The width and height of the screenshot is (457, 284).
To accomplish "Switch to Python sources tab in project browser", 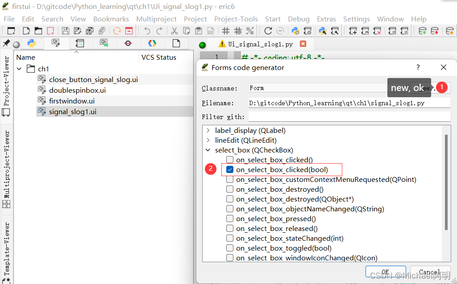I will click(32, 43).
